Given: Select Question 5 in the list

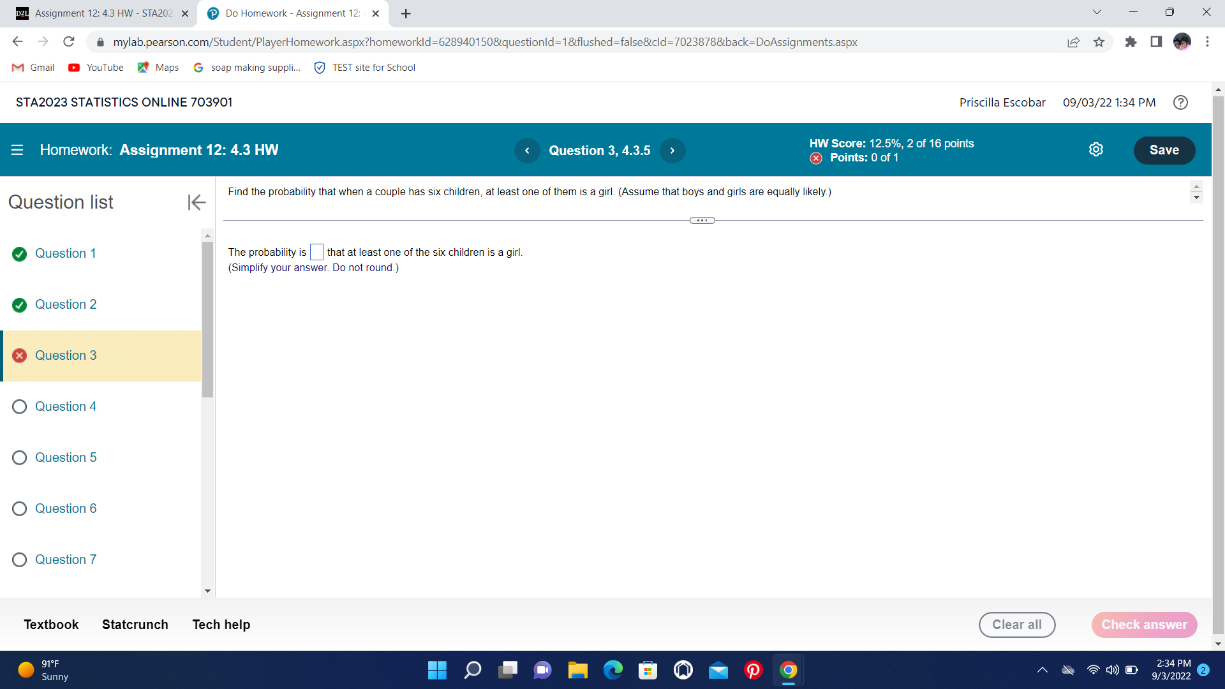Looking at the screenshot, I should 65,457.
